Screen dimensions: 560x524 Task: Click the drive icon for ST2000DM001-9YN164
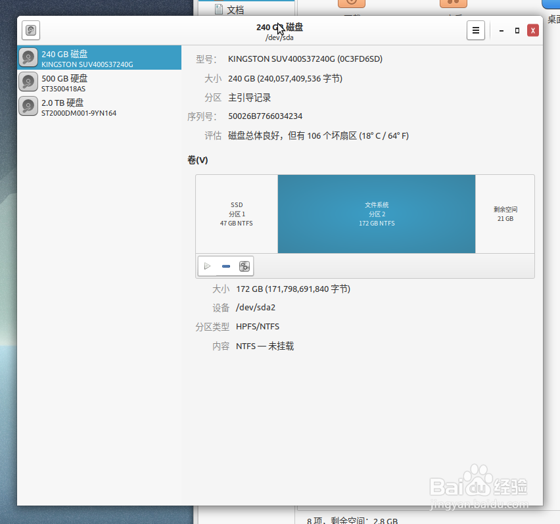tap(28, 106)
